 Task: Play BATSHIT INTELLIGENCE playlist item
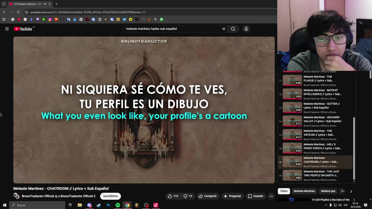point(315,94)
